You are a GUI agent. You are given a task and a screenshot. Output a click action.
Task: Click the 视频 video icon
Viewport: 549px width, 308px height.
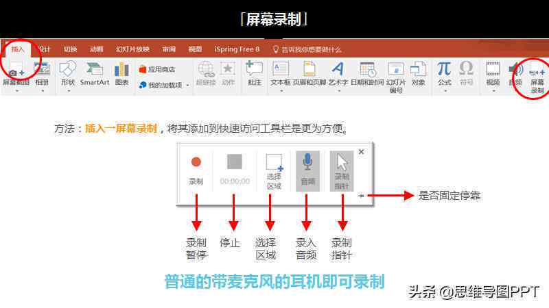pyautogui.click(x=493, y=68)
